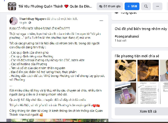This screenshot has width=168, height=123.
Task: Click the group cover thumbnail avatar
Action: point(12,6)
